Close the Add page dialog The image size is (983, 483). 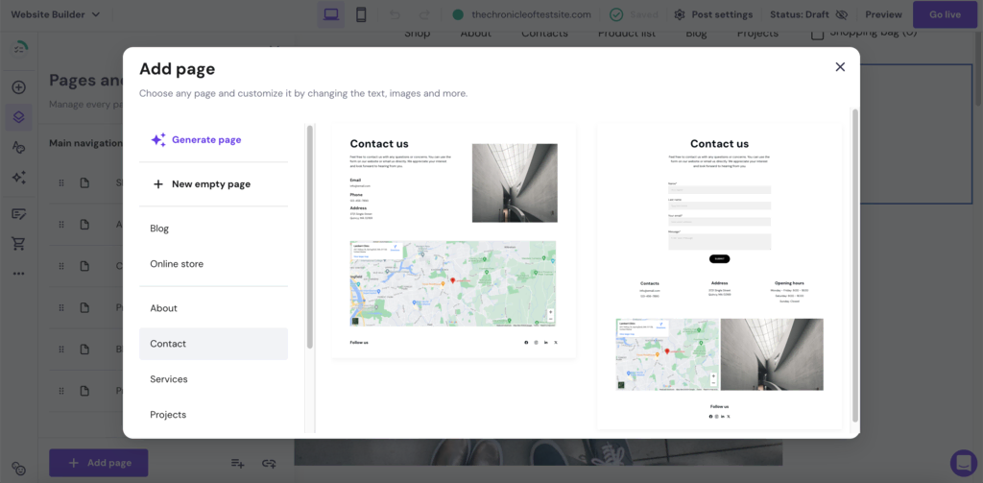pyautogui.click(x=840, y=66)
